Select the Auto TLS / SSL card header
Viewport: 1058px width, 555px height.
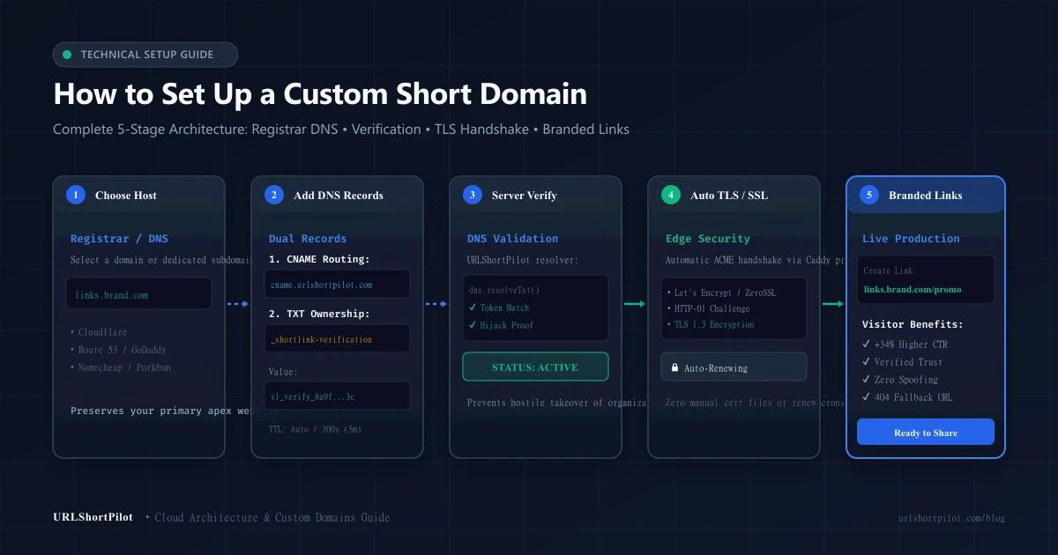point(734,195)
